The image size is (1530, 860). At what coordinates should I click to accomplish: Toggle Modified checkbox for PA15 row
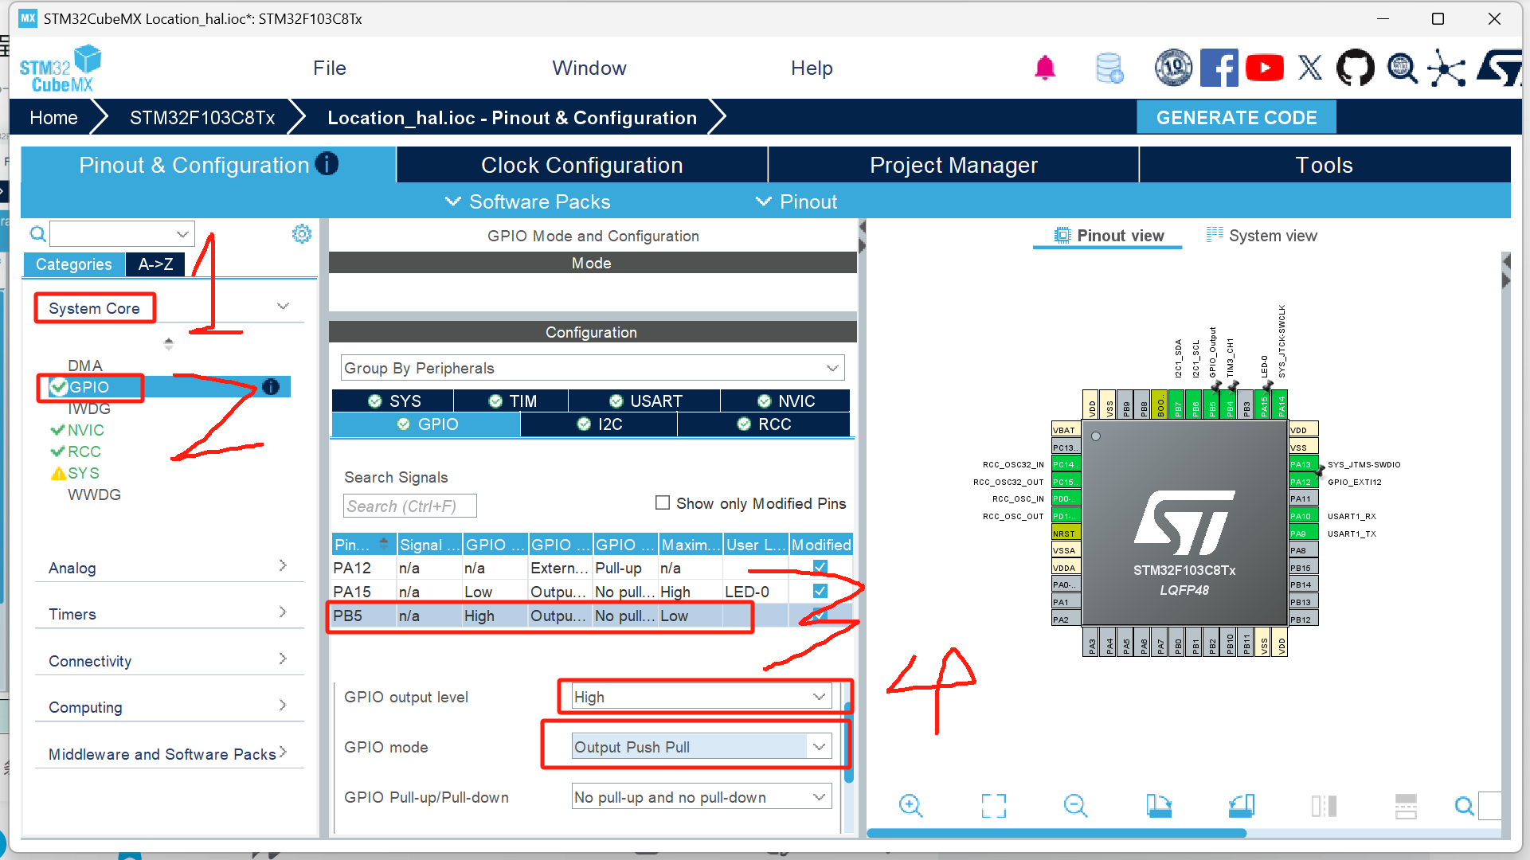[x=820, y=592]
